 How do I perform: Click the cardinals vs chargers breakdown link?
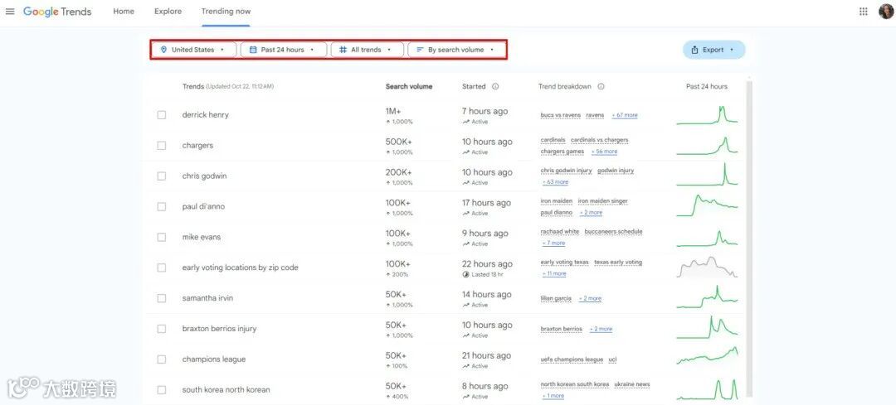pos(600,140)
